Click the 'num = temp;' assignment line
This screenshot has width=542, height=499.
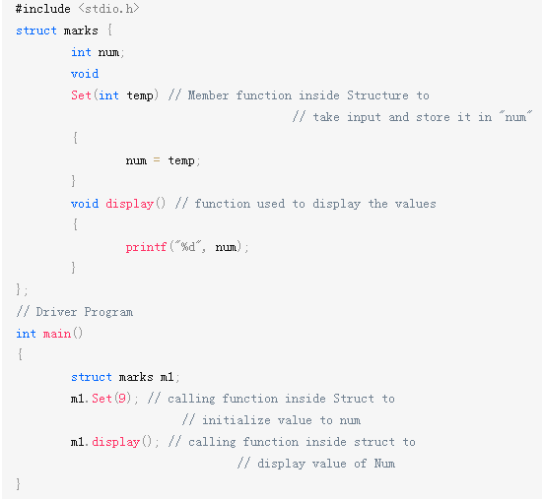click(x=163, y=160)
